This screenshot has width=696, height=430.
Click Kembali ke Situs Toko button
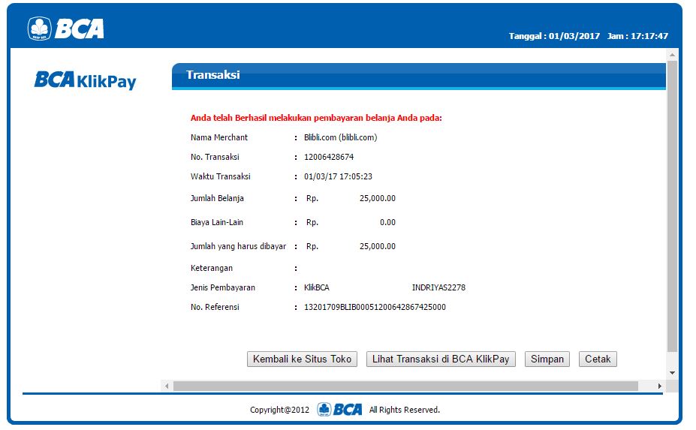(x=302, y=359)
